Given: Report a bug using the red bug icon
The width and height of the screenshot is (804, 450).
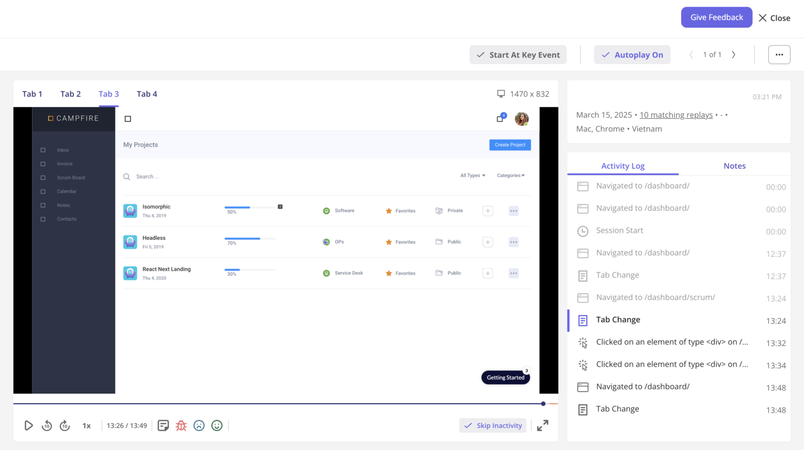Looking at the screenshot, I should (181, 425).
